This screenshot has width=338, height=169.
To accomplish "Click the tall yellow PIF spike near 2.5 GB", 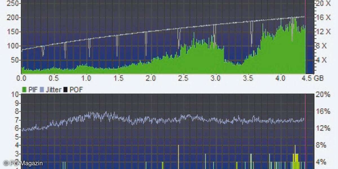I will tap(179, 155).
